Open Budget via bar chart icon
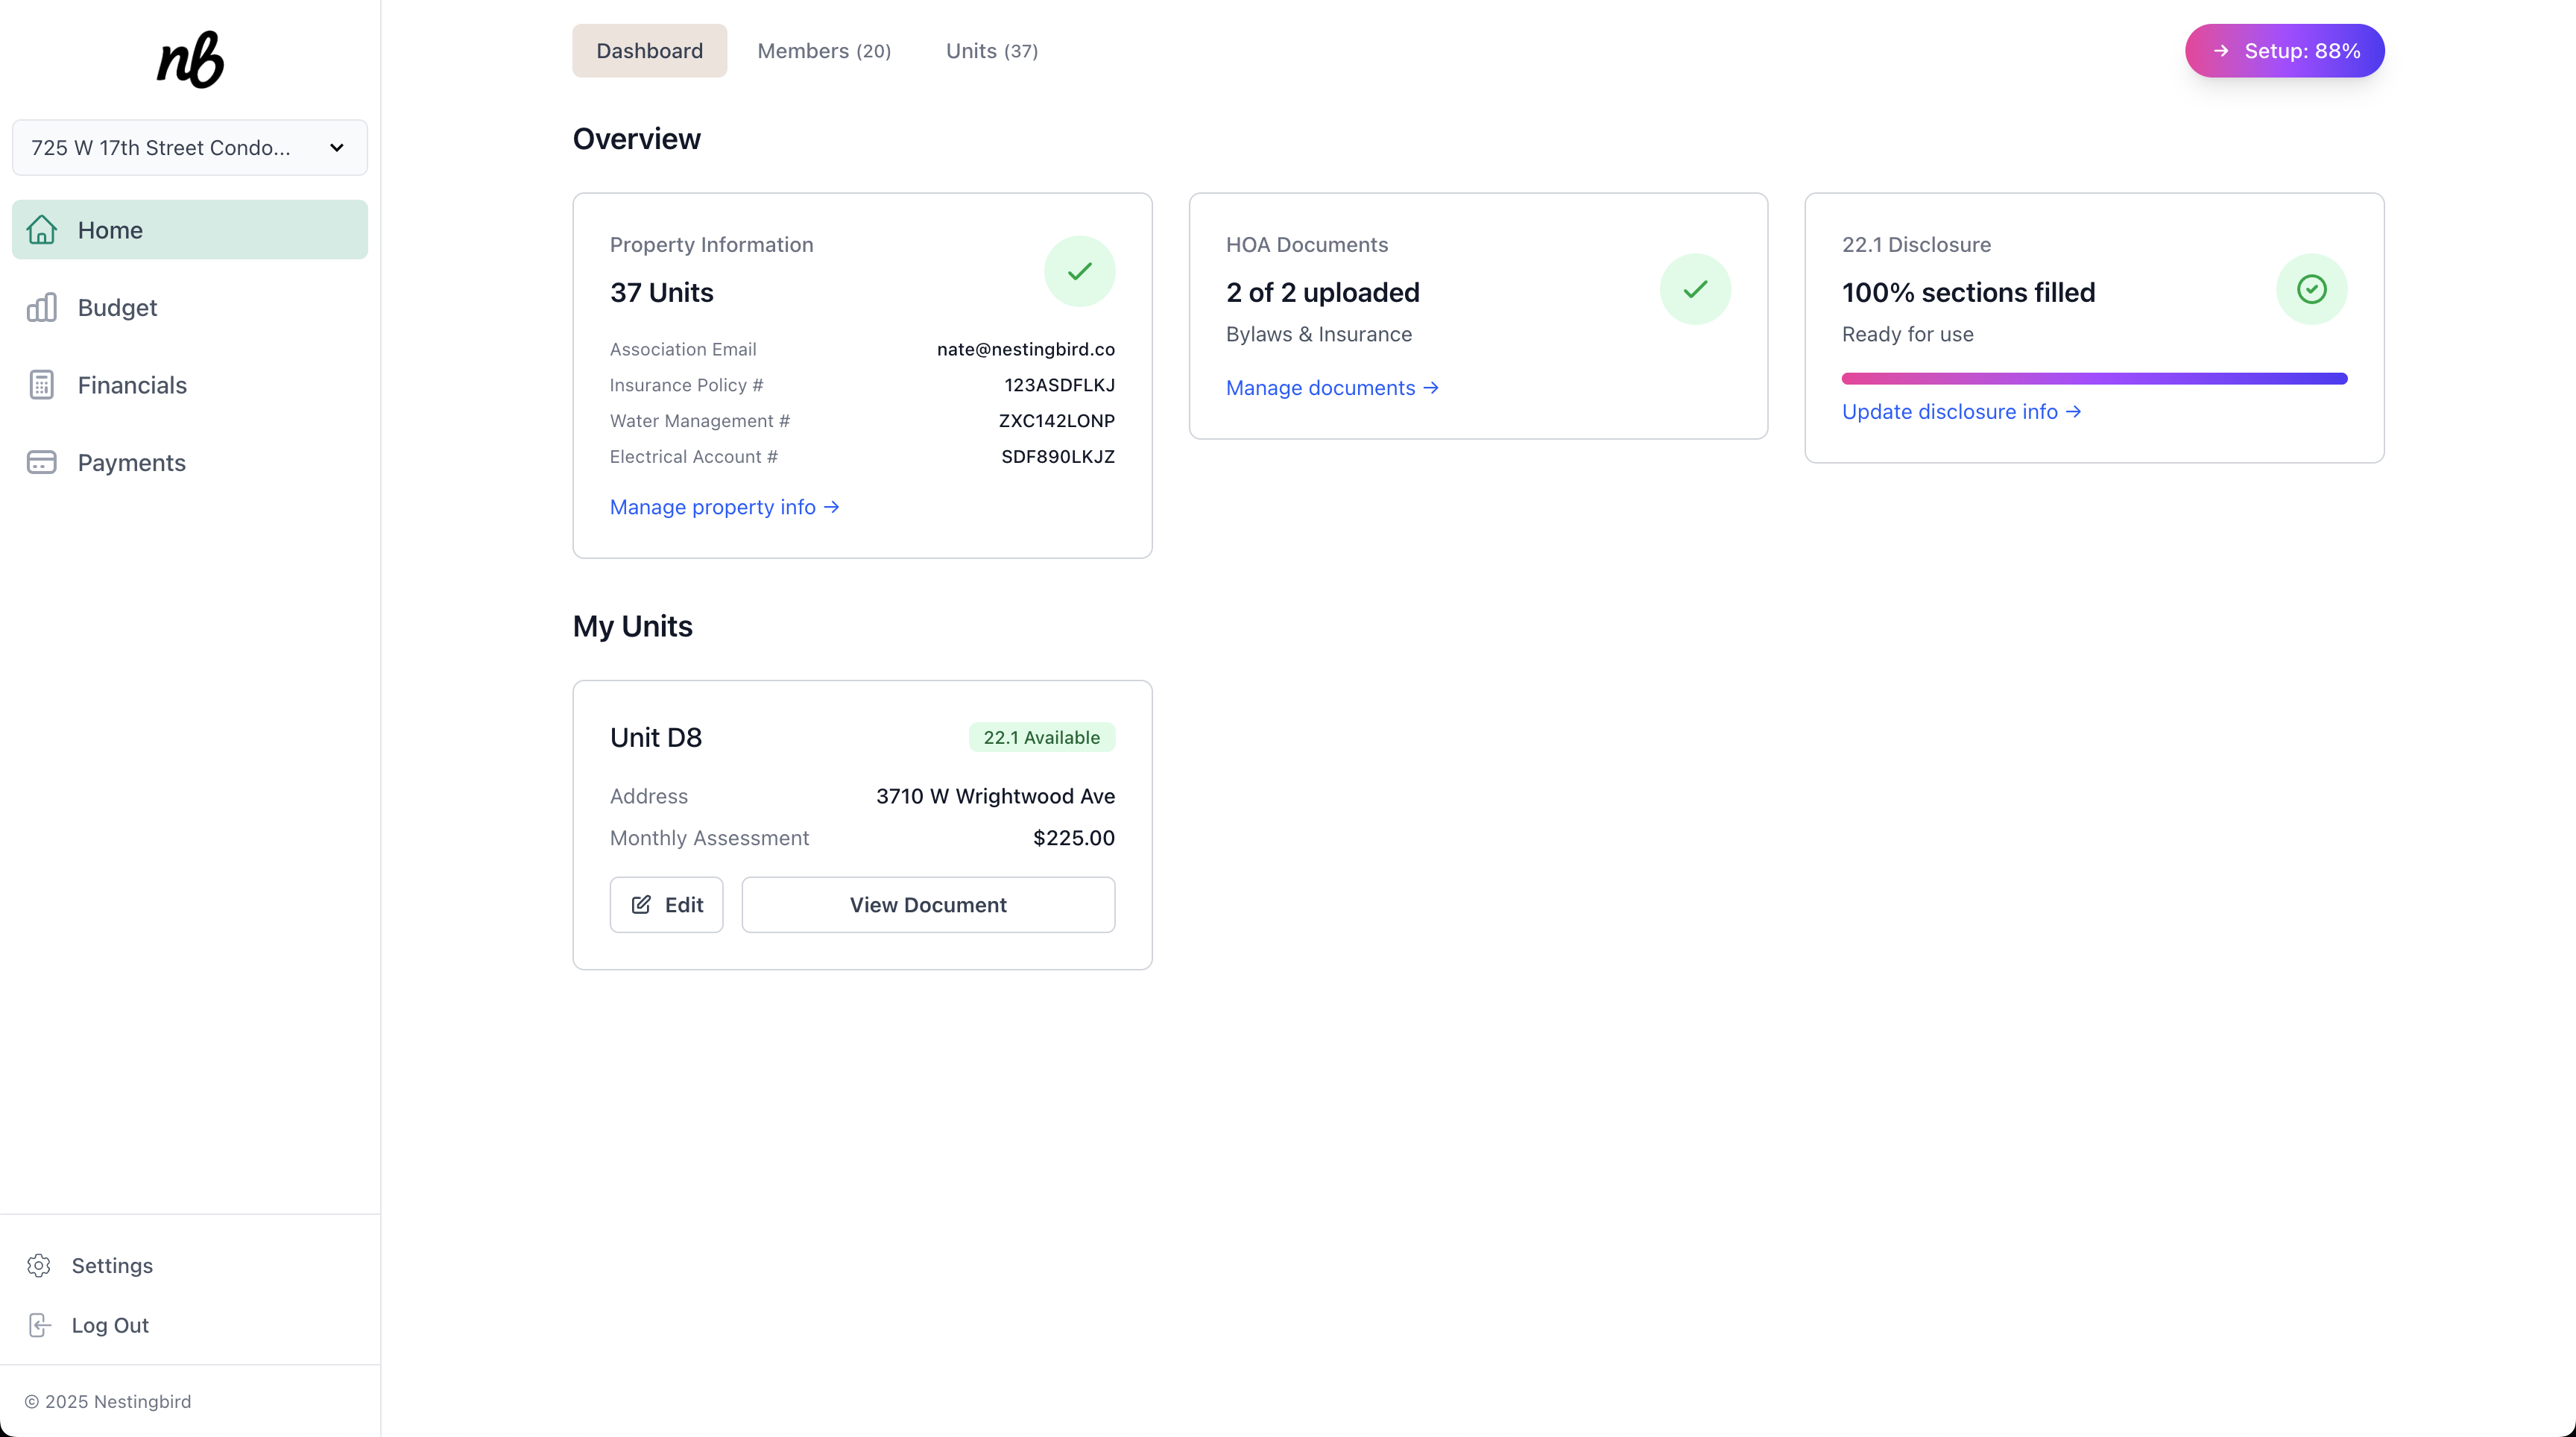The width and height of the screenshot is (2576, 1437). click(41, 307)
